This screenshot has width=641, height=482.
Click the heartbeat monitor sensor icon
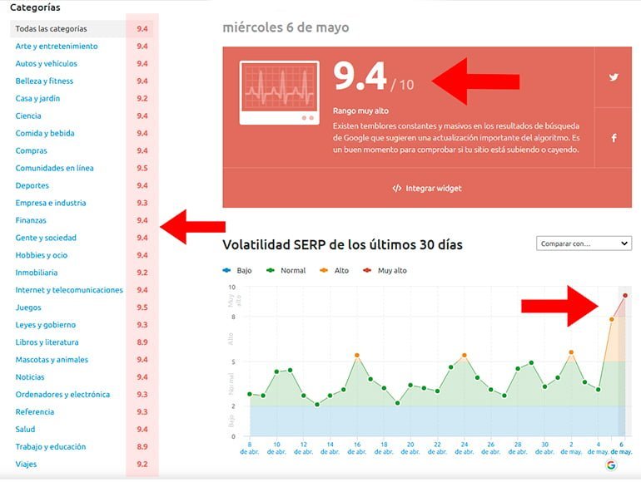coord(280,91)
